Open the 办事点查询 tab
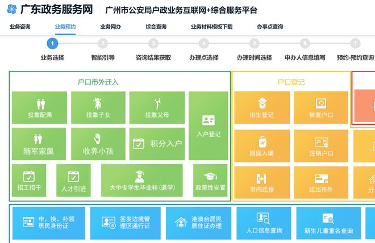Screen dimensions: 375x243 click(270, 27)
